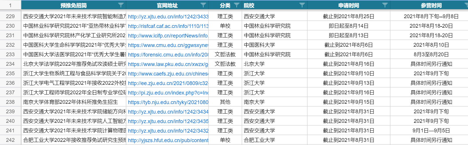Open www.law.pku.edu.cn link in row 234
The width and height of the screenshot is (468, 145).
pyautogui.click(x=168, y=64)
